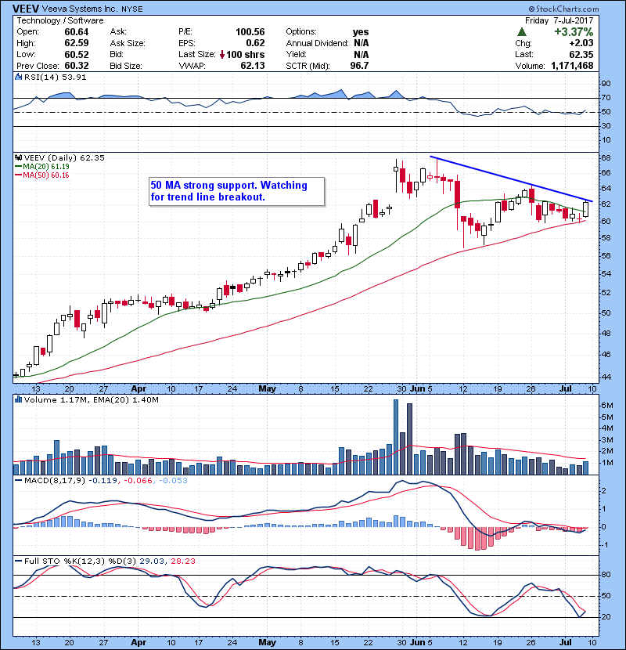Select the Open value 60.64
Screen dimensions: 626x650
pos(76,32)
